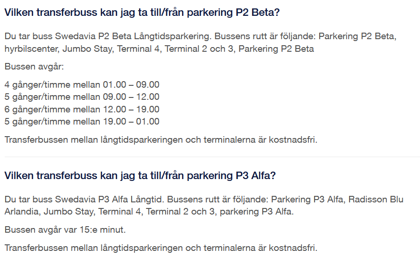Click the '5 gånger/timme mellan 19.00 – 01.00' line

coord(82,122)
